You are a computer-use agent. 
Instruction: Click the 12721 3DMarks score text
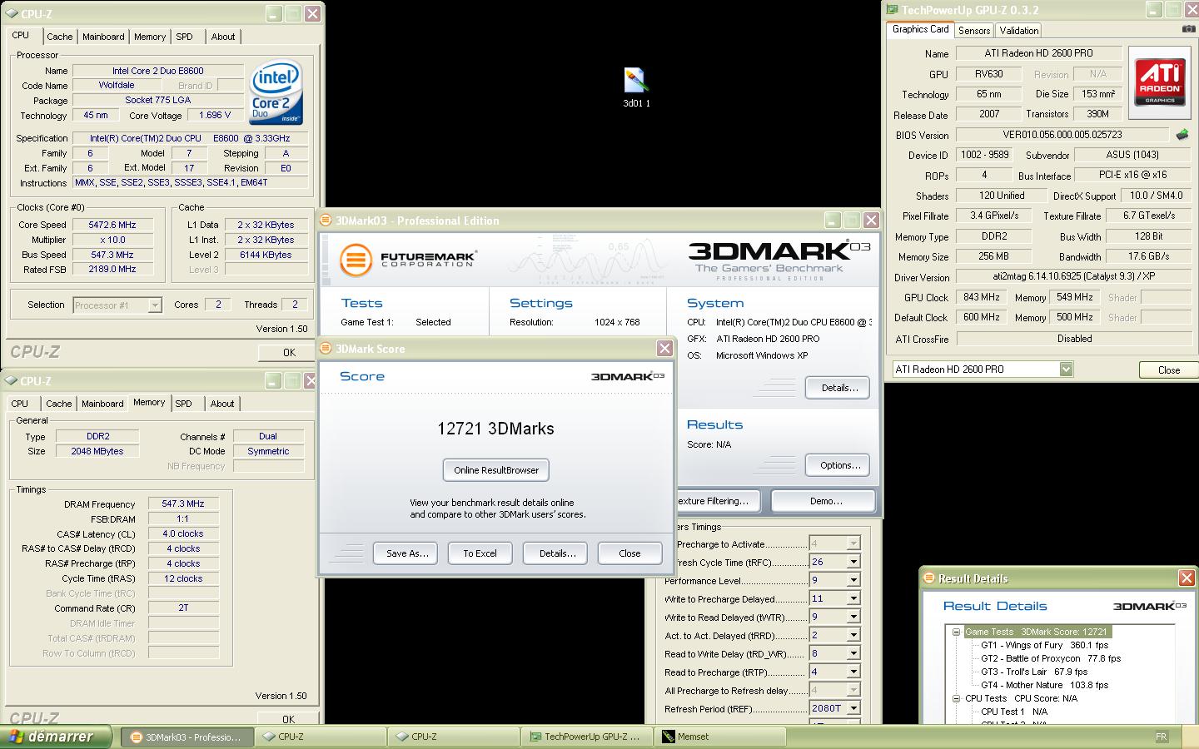point(495,429)
